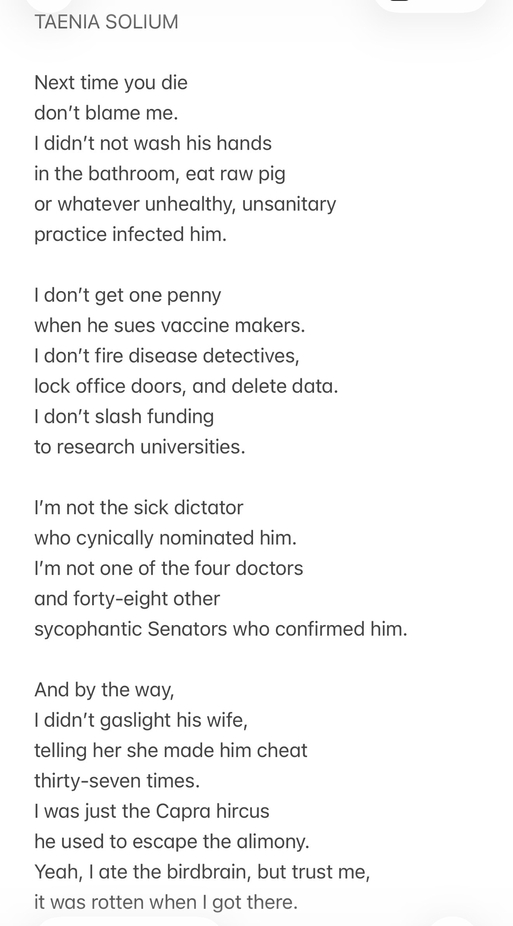Tap the line 'And by the way,'
Image resolution: width=513 pixels, height=926 pixels.
tap(104, 690)
